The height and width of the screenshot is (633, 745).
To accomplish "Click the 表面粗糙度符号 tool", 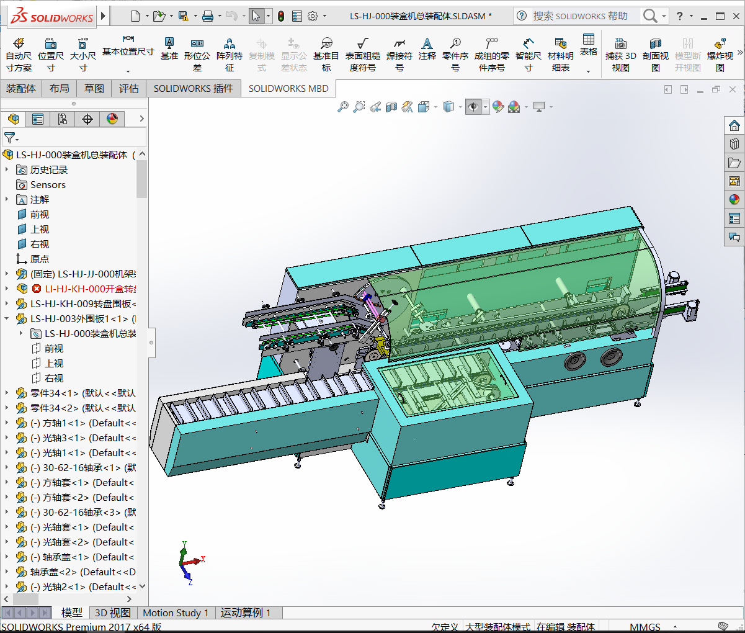I will [x=362, y=54].
